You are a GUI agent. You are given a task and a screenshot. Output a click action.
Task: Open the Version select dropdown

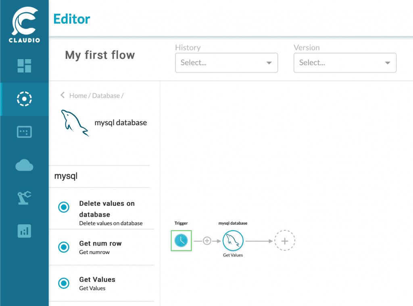click(x=345, y=63)
